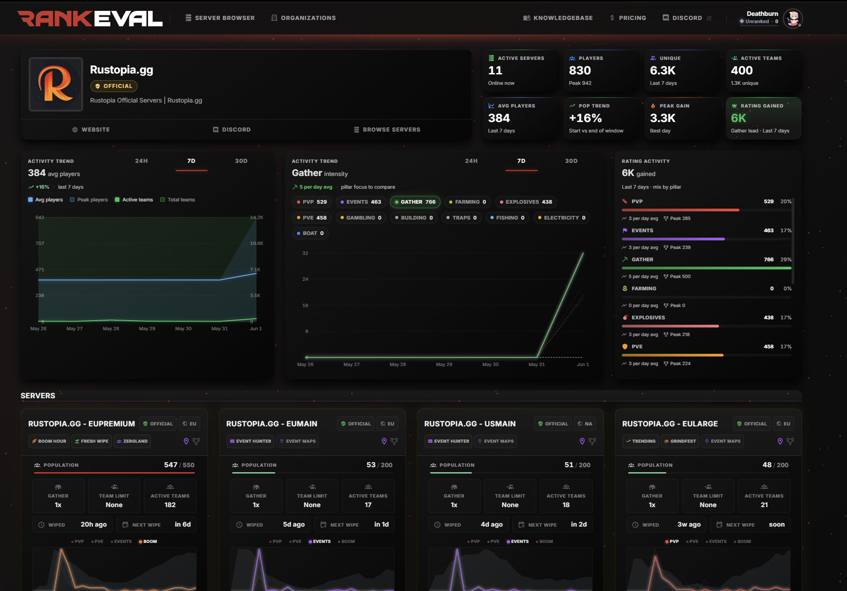Click the Players stat icon
The height and width of the screenshot is (591, 847).
point(572,58)
